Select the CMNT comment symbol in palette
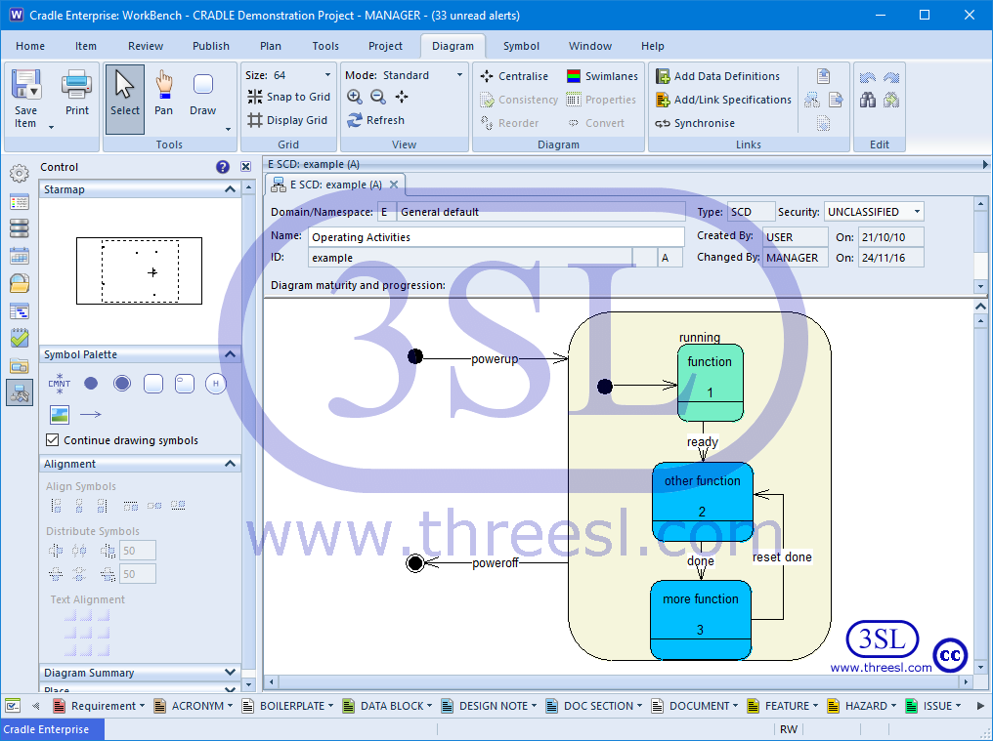Screen dimensions: 993x741 click(x=59, y=384)
